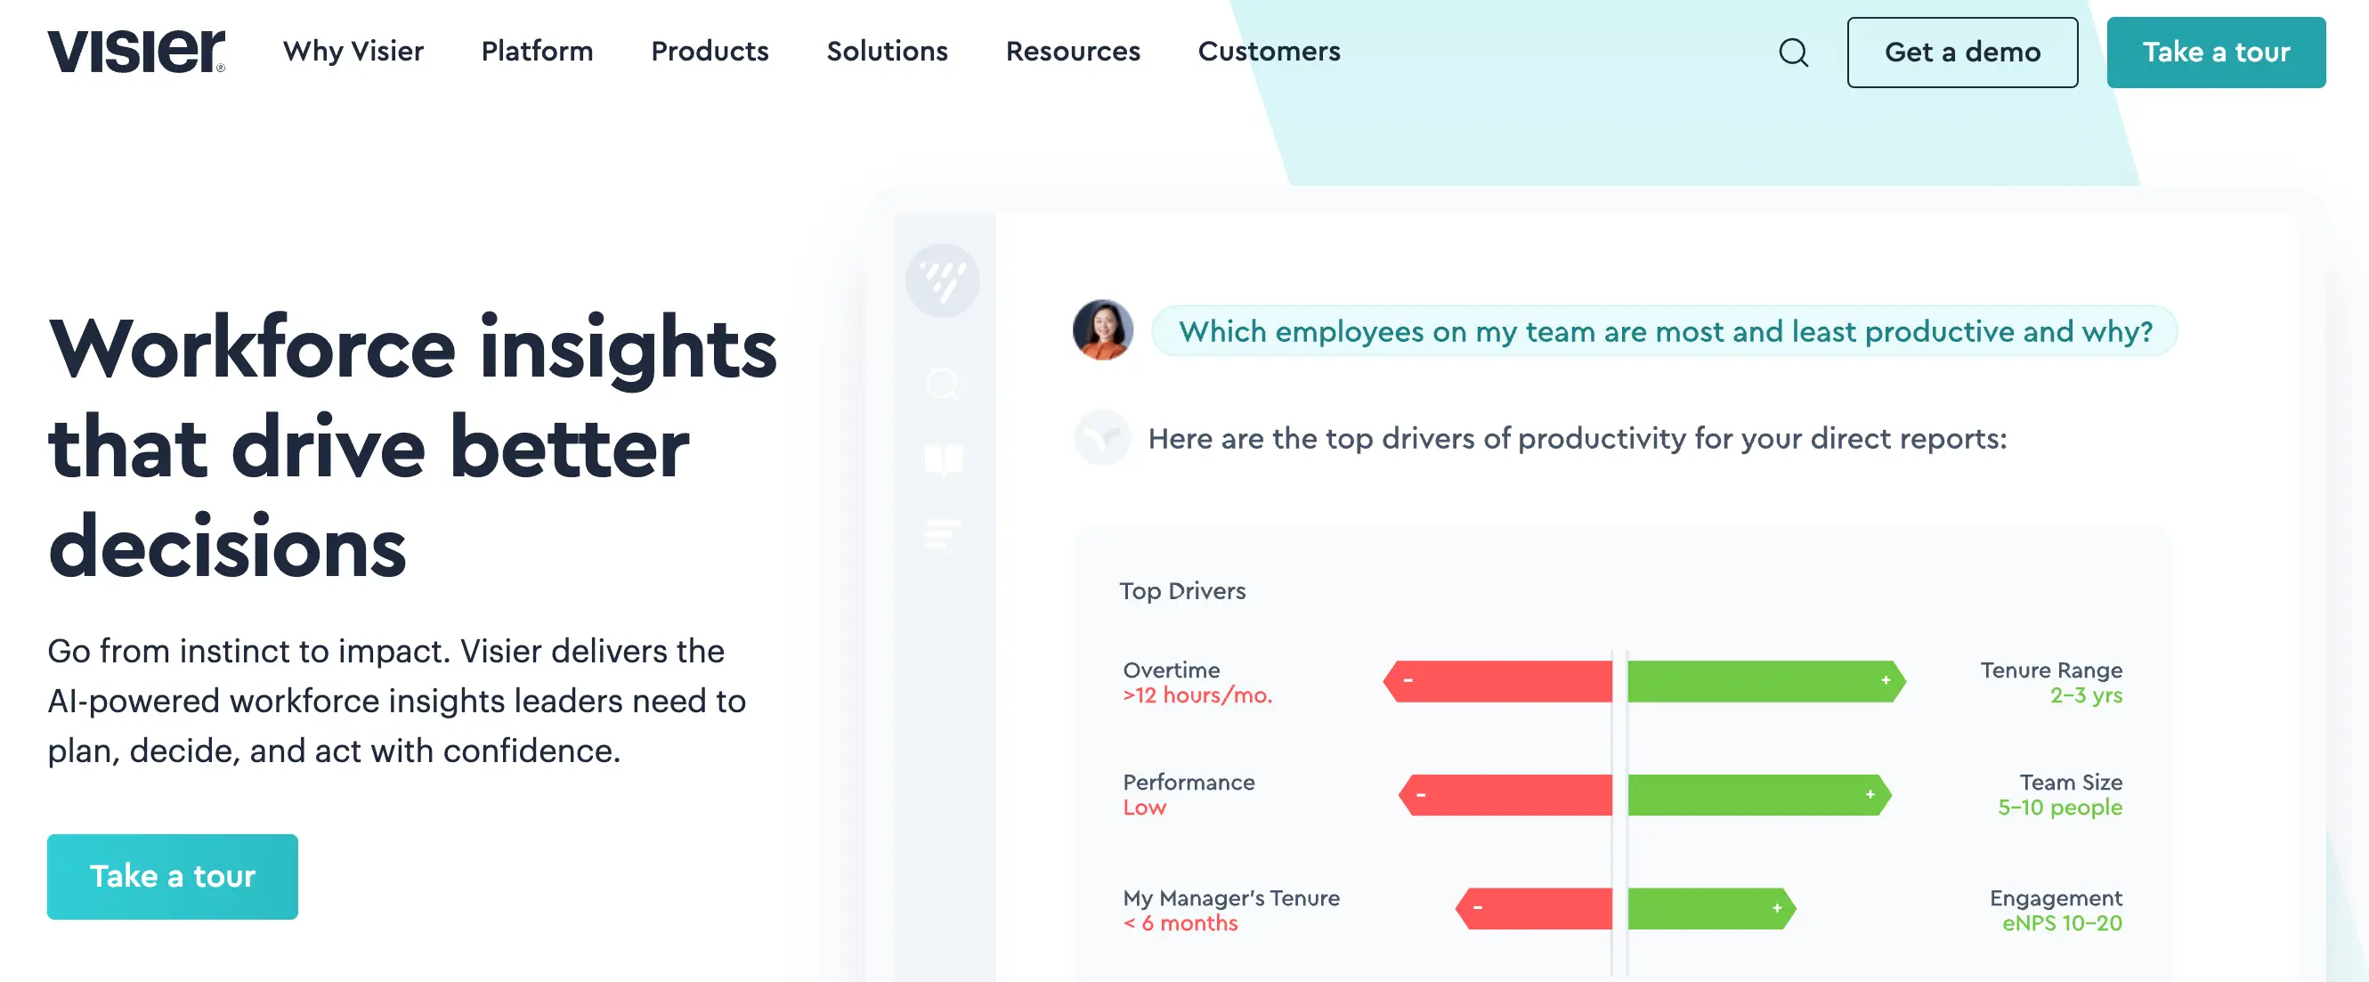Viewport: 2369px width, 982px height.
Task: Click the 'Engagement' label
Action: click(x=2056, y=898)
